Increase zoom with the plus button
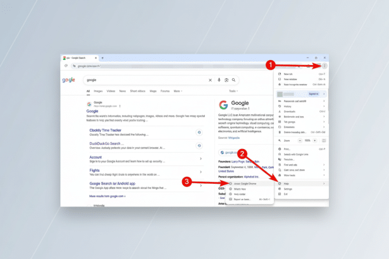 [315, 140]
